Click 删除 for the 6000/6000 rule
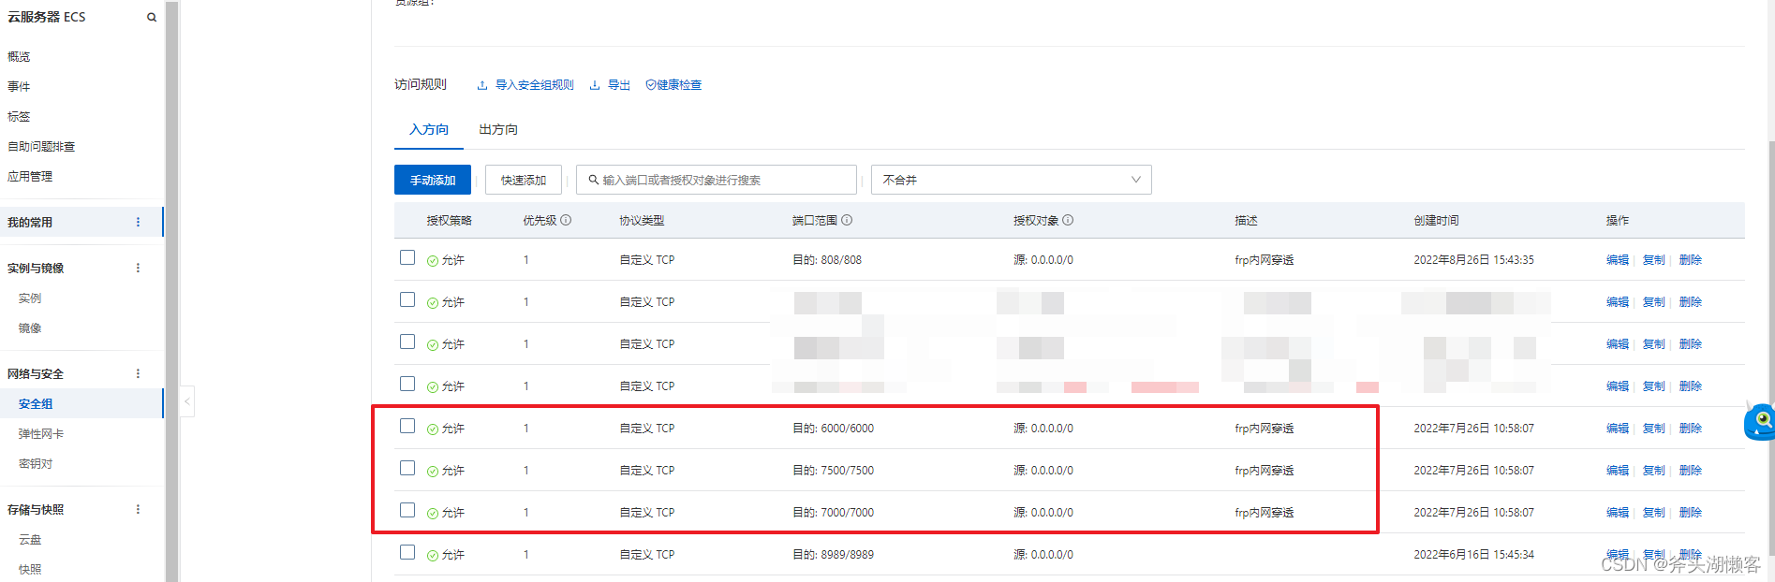This screenshot has width=1775, height=582. pos(1691,429)
